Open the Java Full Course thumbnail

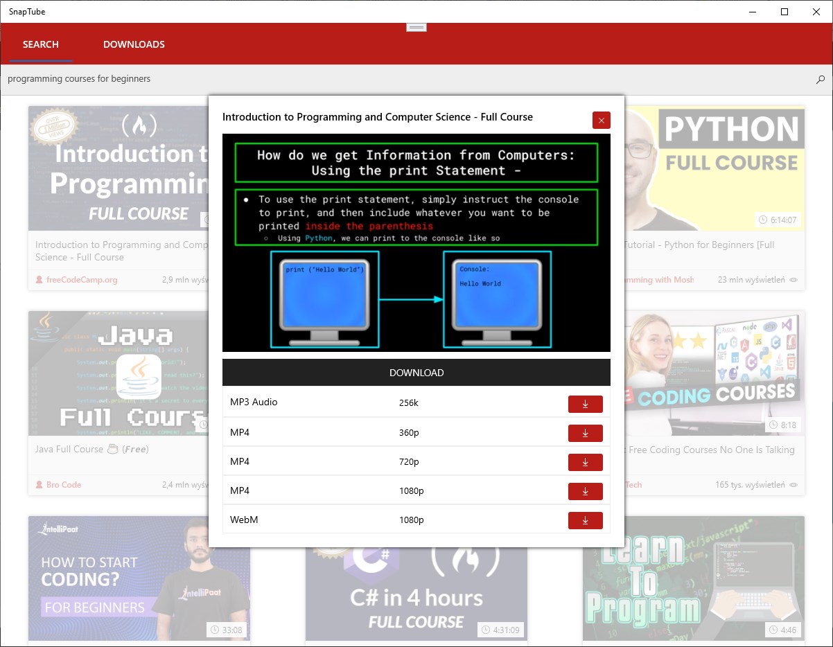click(118, 373)
